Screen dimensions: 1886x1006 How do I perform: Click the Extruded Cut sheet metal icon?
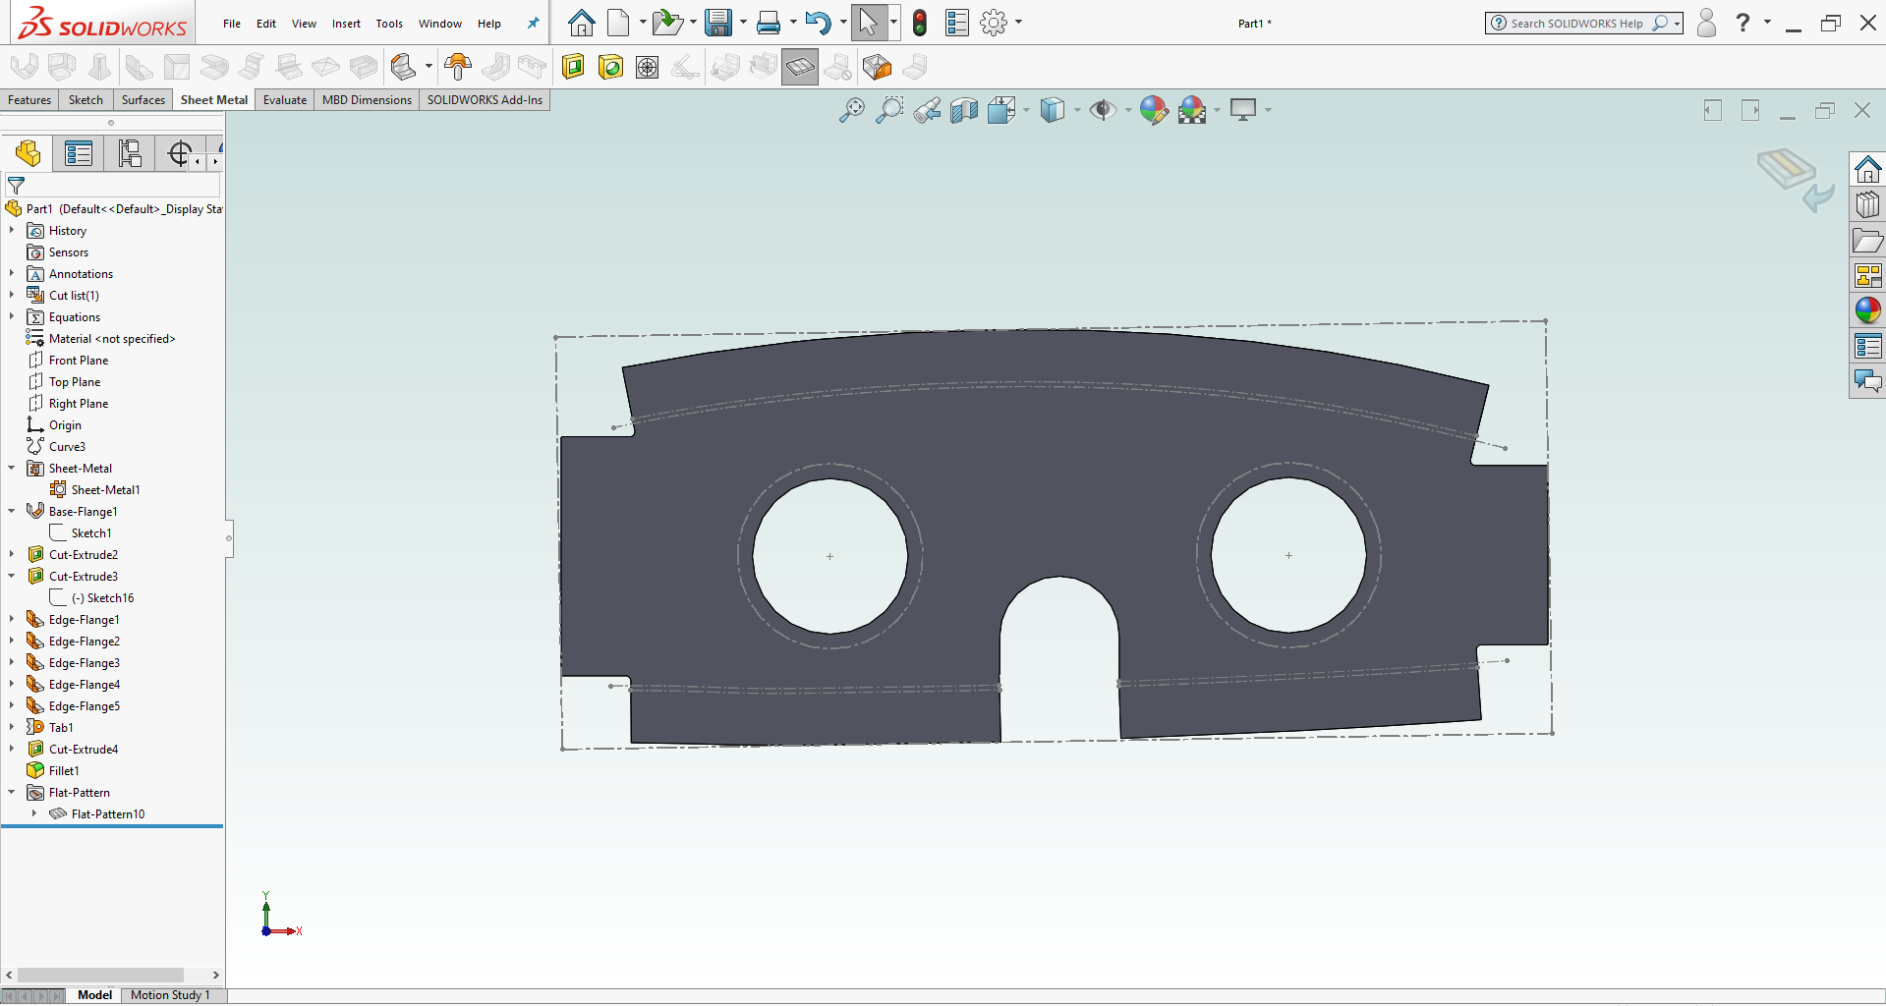573,67
